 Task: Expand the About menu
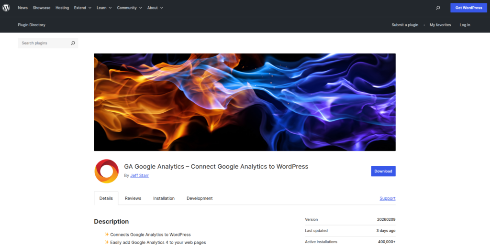(x=155, y=8)
